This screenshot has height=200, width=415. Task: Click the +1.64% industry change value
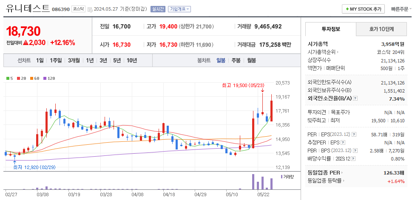396,181
